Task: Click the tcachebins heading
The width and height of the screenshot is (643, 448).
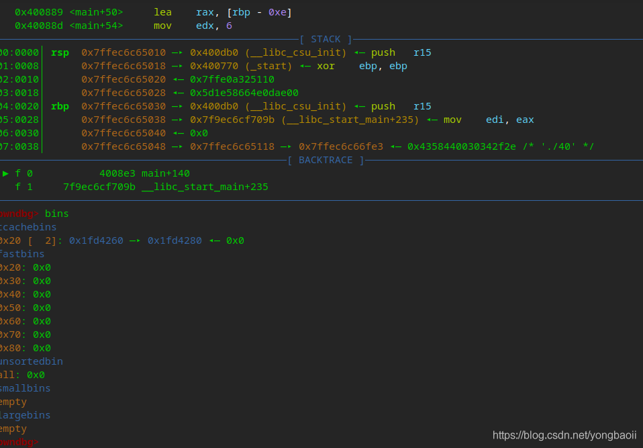Action: click(x=28, y=227)
